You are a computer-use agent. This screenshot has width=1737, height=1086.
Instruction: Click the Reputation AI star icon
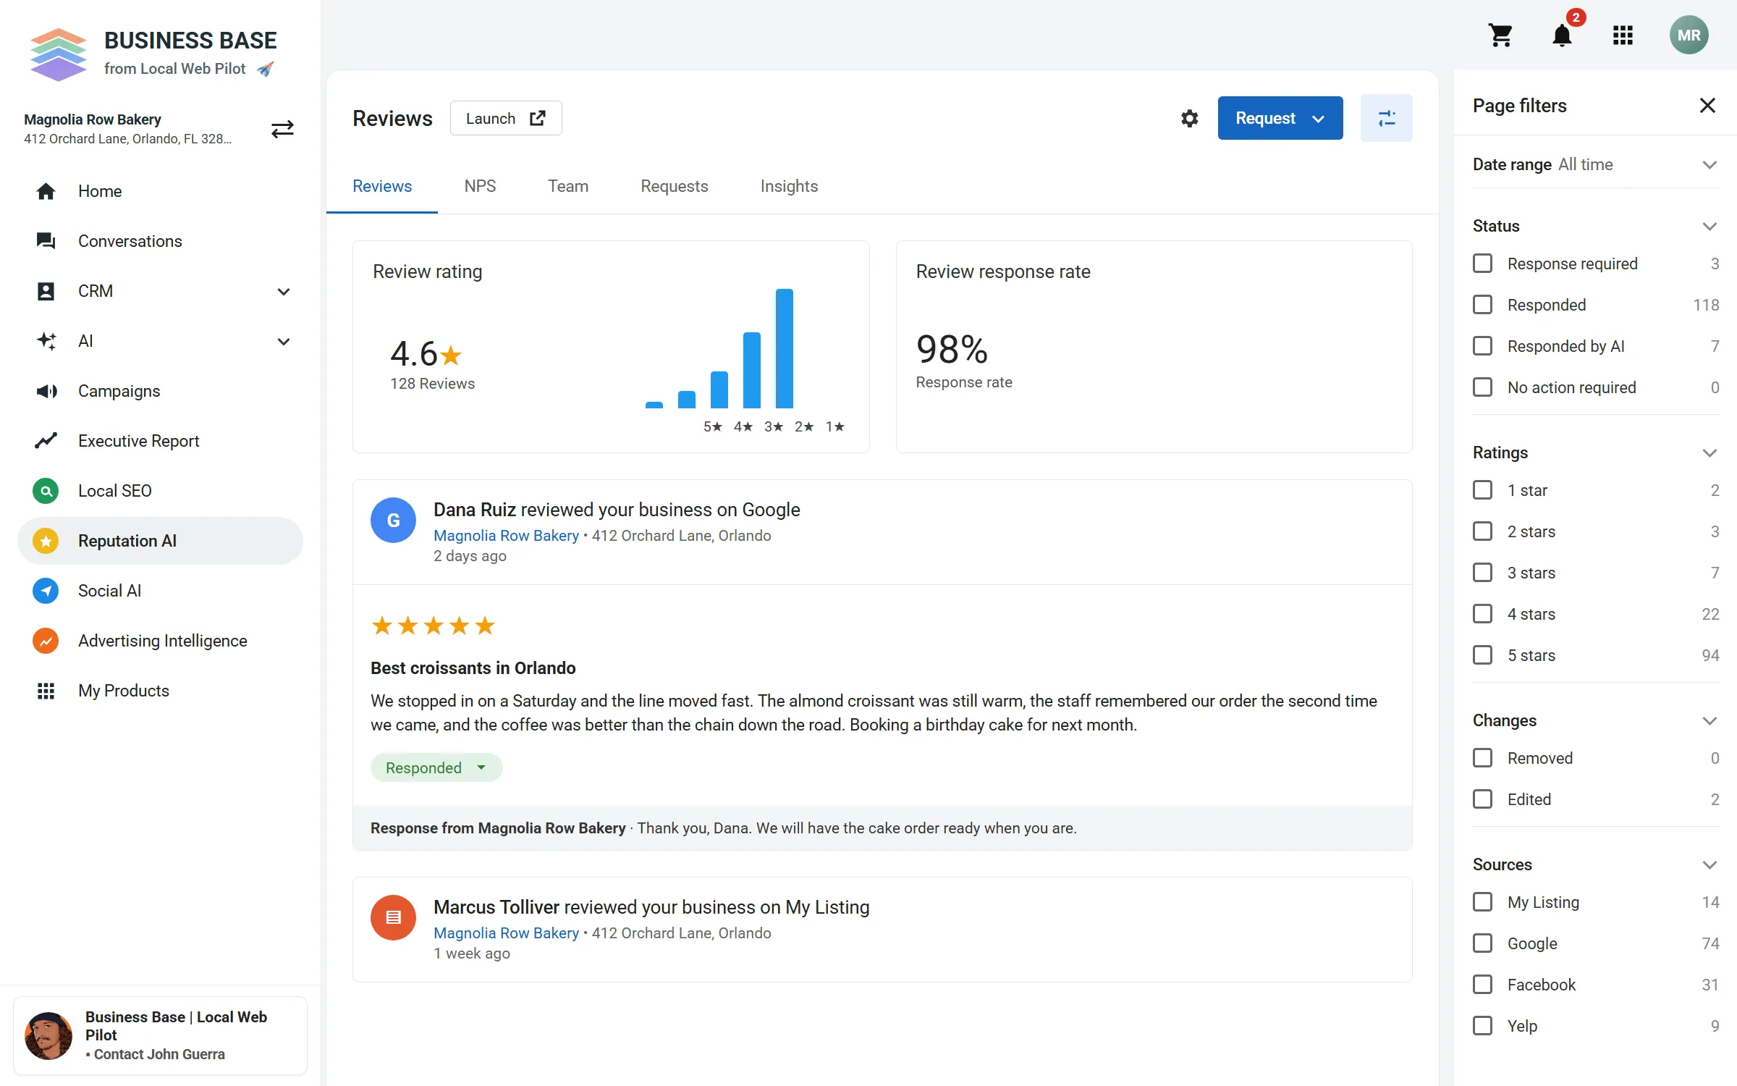click(x=46, y=541)
